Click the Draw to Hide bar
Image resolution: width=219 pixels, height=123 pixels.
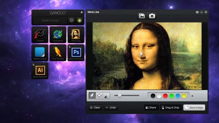50,20
